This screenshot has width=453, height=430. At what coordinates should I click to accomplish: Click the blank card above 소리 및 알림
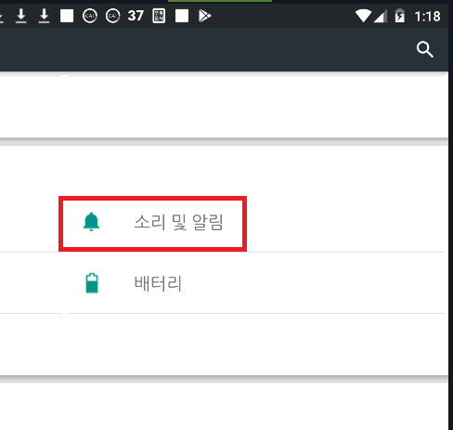224,106
